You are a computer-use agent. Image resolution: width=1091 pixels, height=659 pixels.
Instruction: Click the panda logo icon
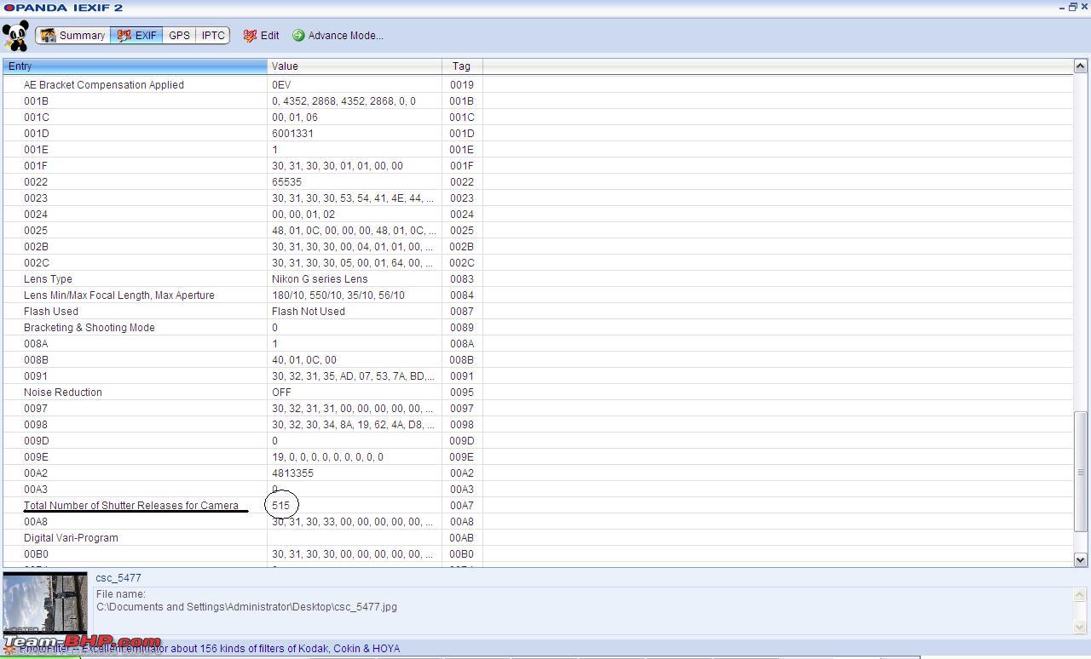(x=15, y=36)
